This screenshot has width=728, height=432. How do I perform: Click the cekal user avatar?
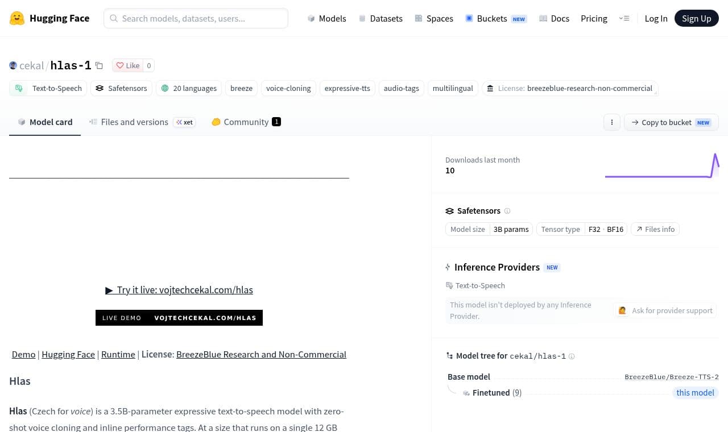tap(13, 65)
